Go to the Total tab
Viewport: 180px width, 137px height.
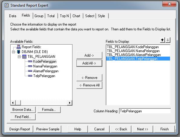(x=51, y=16)
